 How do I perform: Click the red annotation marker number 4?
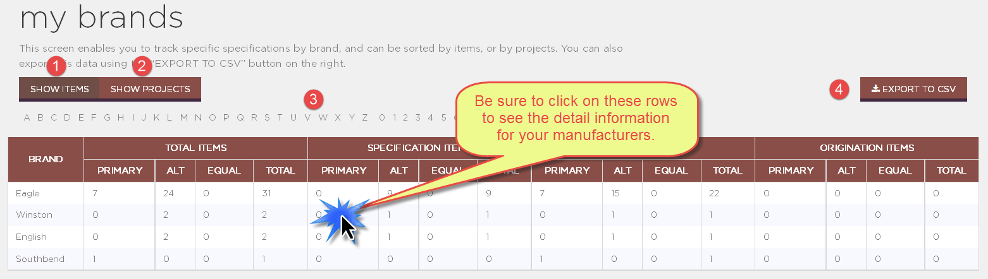[839, 89]
